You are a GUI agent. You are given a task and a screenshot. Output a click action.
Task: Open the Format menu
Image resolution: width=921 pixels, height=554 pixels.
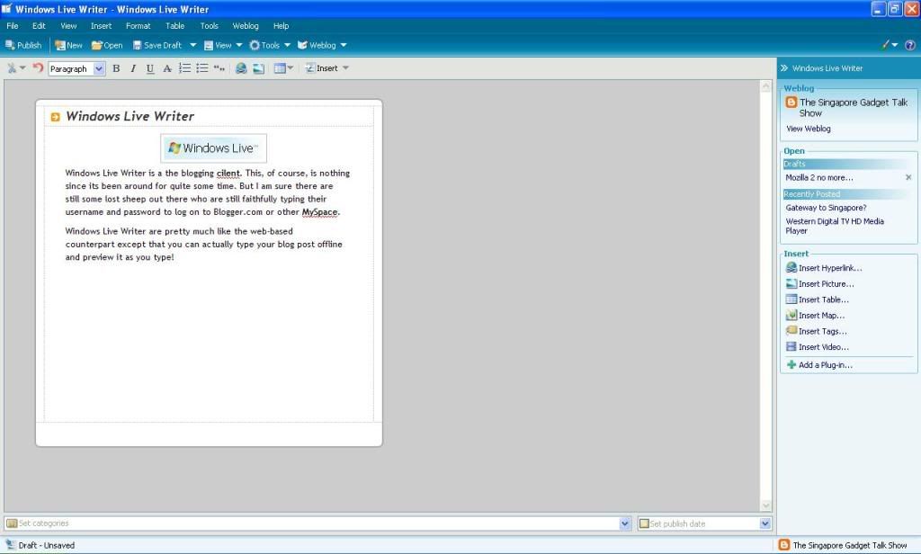[x=138, y=26]
